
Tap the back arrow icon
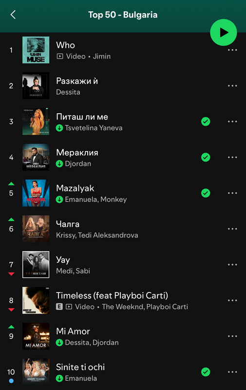click(x=13, y=15)
